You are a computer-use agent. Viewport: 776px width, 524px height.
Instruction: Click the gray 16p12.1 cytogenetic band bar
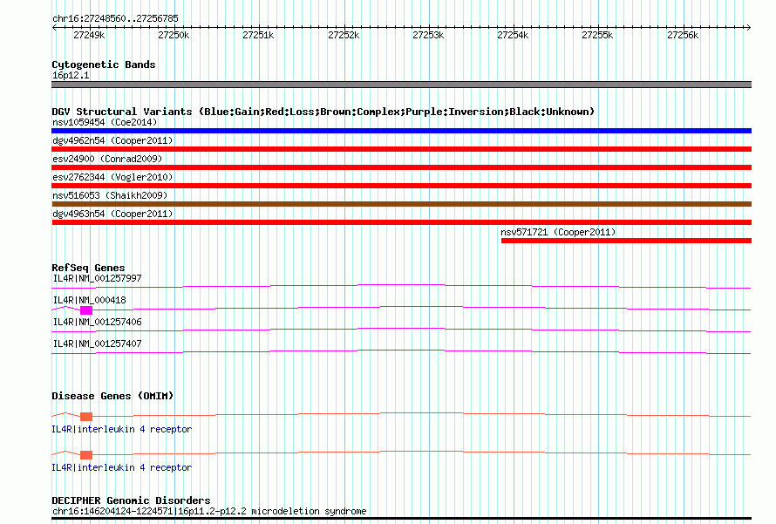401,85
